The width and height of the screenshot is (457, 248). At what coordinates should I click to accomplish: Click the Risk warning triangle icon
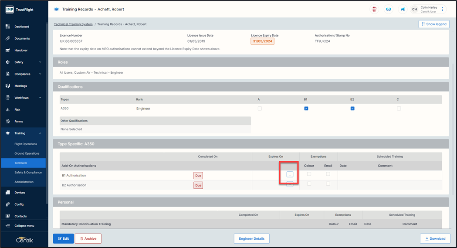click(x=8, y=109)
